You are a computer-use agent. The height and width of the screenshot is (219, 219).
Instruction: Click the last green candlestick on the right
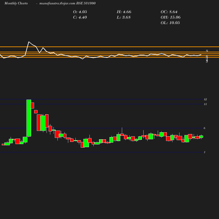pyautogui.click(x=201, y=137)
